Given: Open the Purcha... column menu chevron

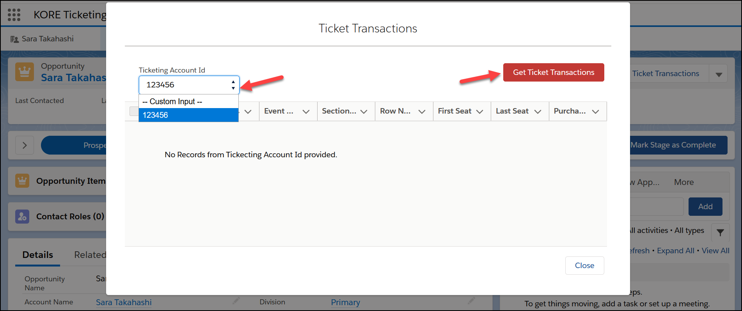Looking at the screenshot, I should coord(596,112).
